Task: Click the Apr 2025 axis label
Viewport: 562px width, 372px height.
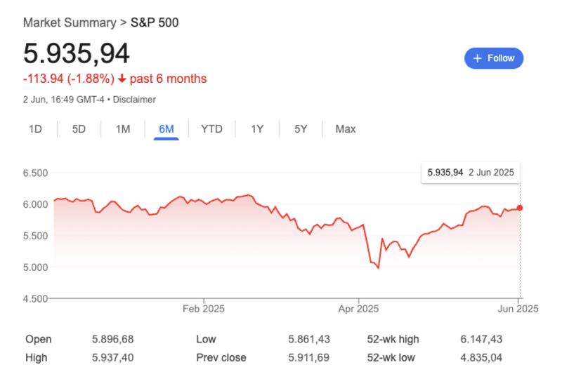Action: coord(358,307)
